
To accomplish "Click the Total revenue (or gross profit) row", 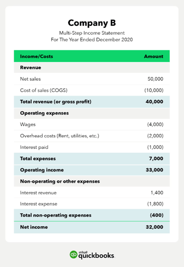I will (x=92, y=102).
